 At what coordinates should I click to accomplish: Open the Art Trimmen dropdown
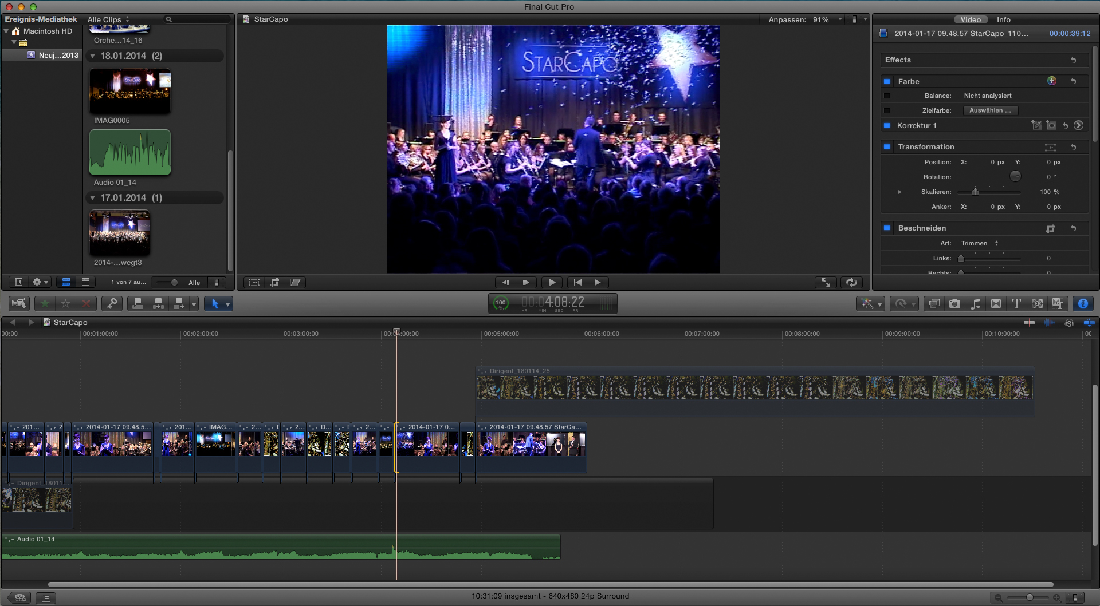click(x=979, y=243)
